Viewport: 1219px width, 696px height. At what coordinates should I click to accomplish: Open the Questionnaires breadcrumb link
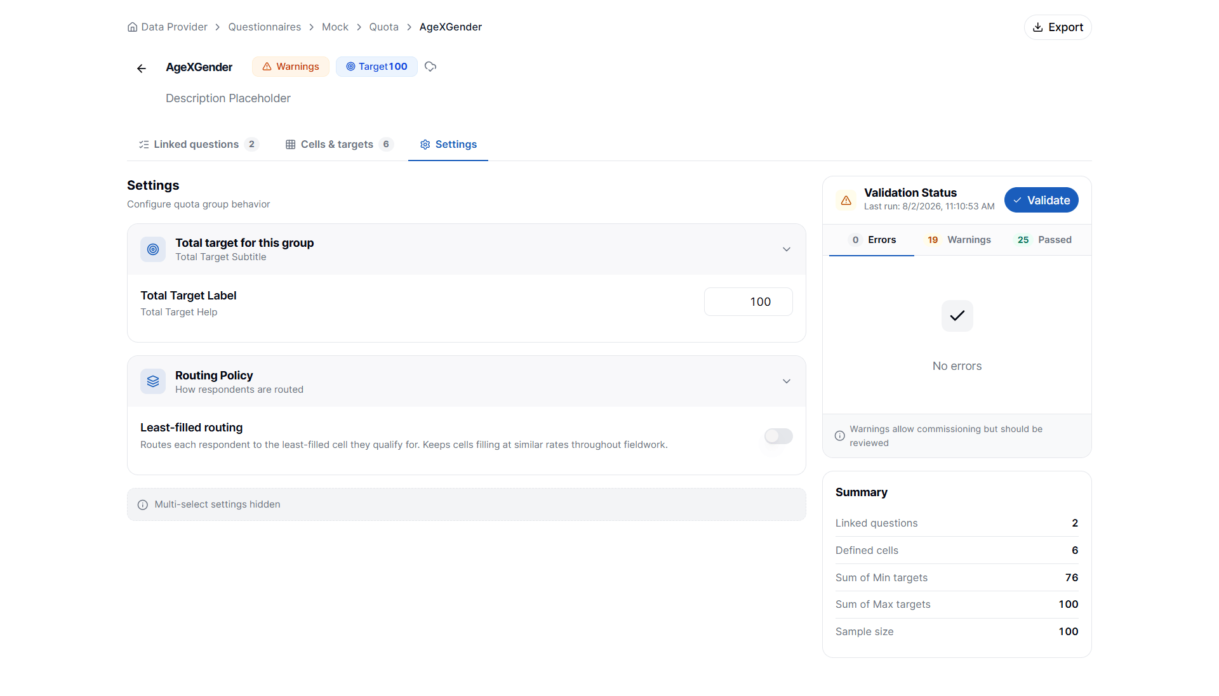[x=265, y=27]
